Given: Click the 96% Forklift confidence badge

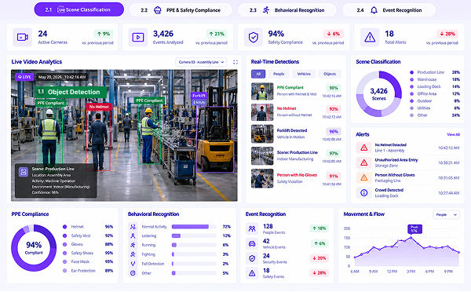Looking at the screenshot, I should 334,132.
